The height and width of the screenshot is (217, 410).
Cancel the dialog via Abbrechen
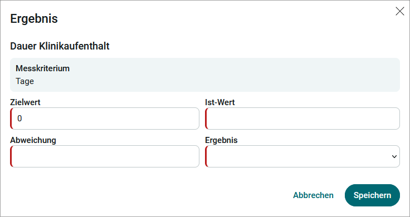click(313, 195)
